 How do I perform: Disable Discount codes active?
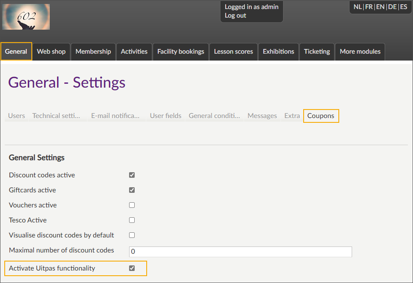[x=132, y=175]
